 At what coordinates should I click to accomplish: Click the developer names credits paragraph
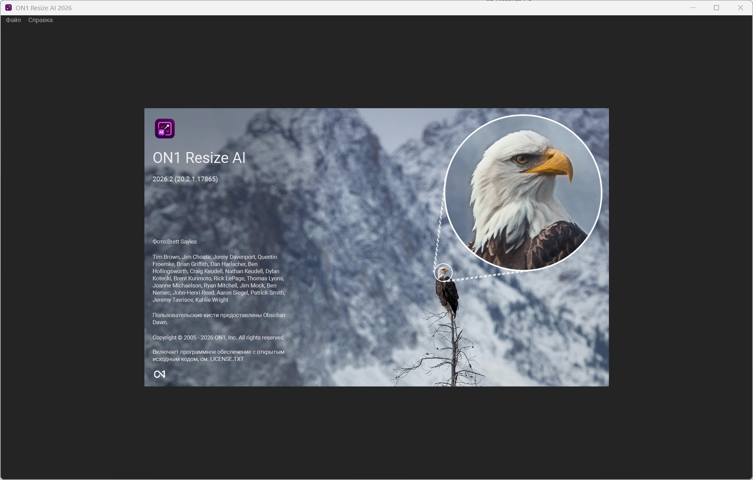[x=218, y=278]
